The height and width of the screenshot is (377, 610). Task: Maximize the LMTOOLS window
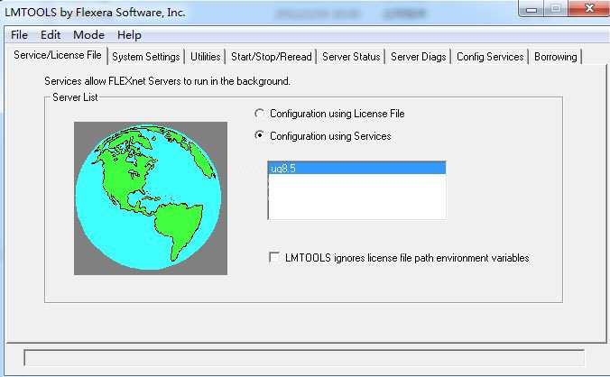click(556, 8)
